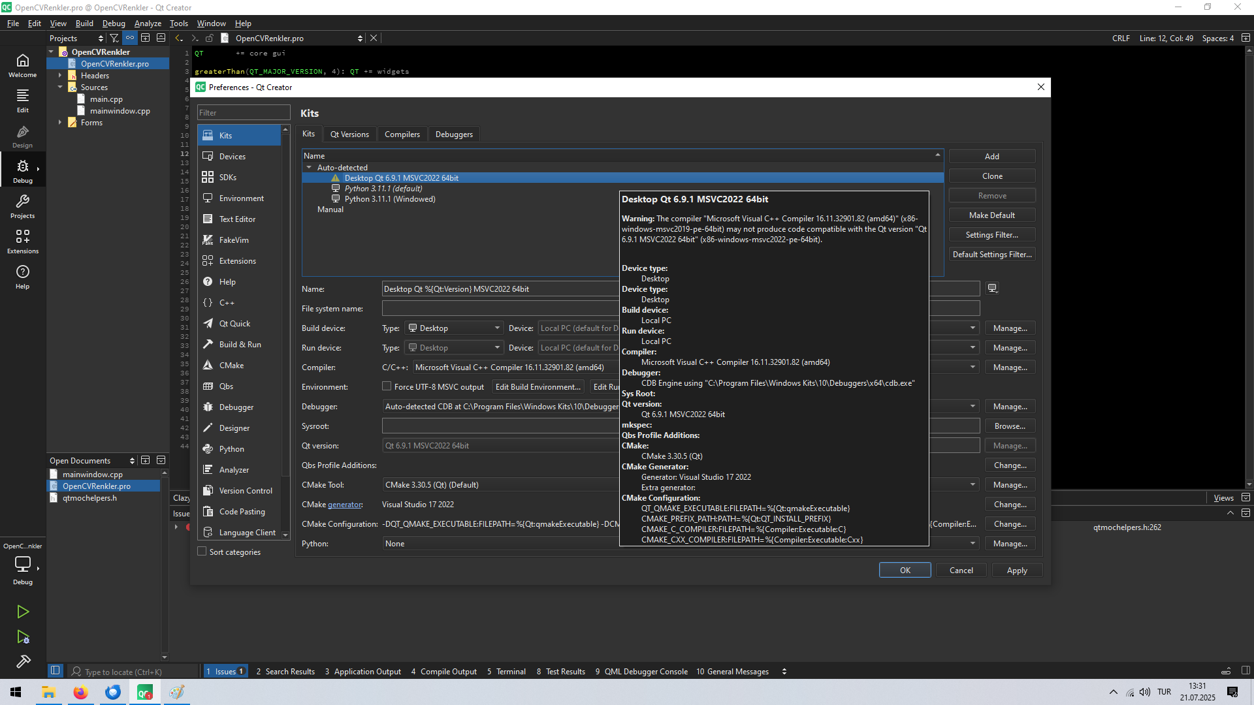Viewport: 1254px width, 705px height.
Task: Open the Version Control preferences category
Action: (x=239, y=491)
